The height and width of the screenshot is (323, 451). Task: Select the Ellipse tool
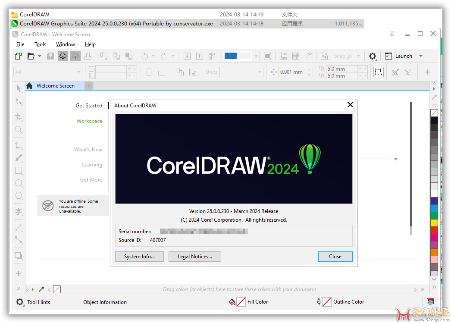(19, 183)
